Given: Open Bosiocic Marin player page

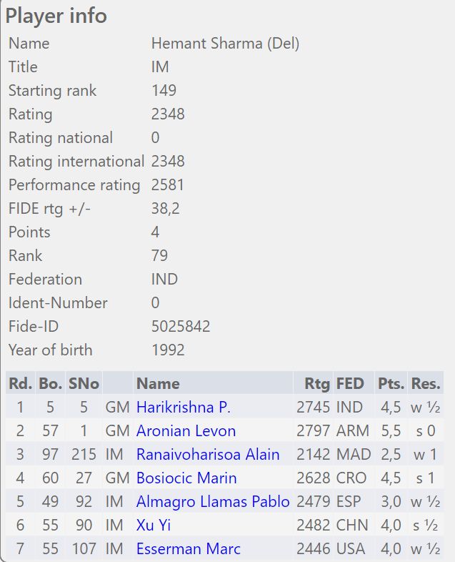Looking at the screenshot, I should tap(186, 478).
